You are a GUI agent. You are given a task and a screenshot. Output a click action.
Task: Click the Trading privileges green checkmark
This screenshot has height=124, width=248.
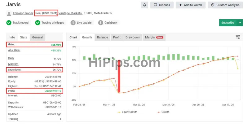[x=38, y=23]
